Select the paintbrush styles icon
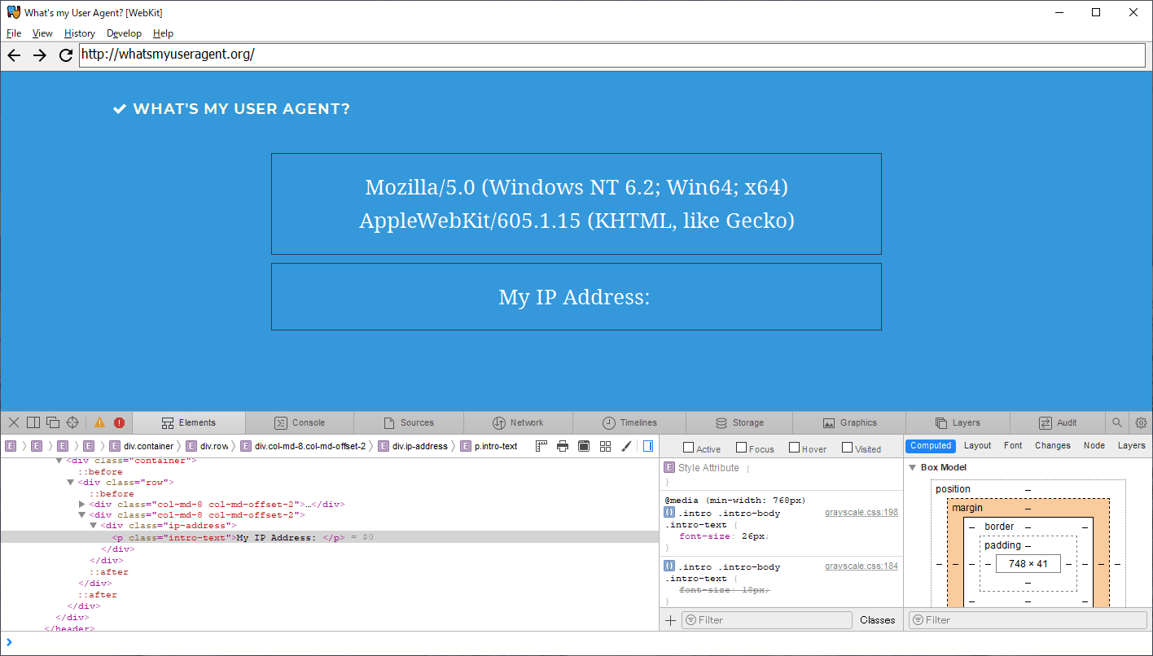Screen dimensions: 1153x656 (625, 445)
